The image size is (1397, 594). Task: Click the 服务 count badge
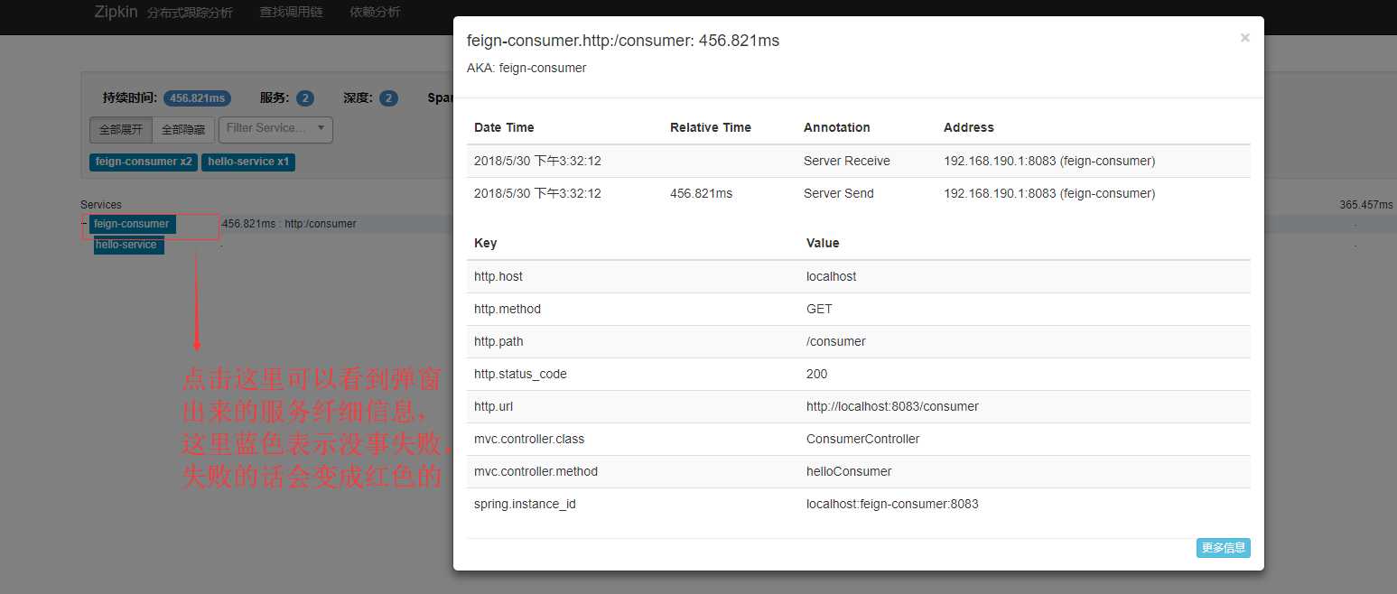(304, 98)
